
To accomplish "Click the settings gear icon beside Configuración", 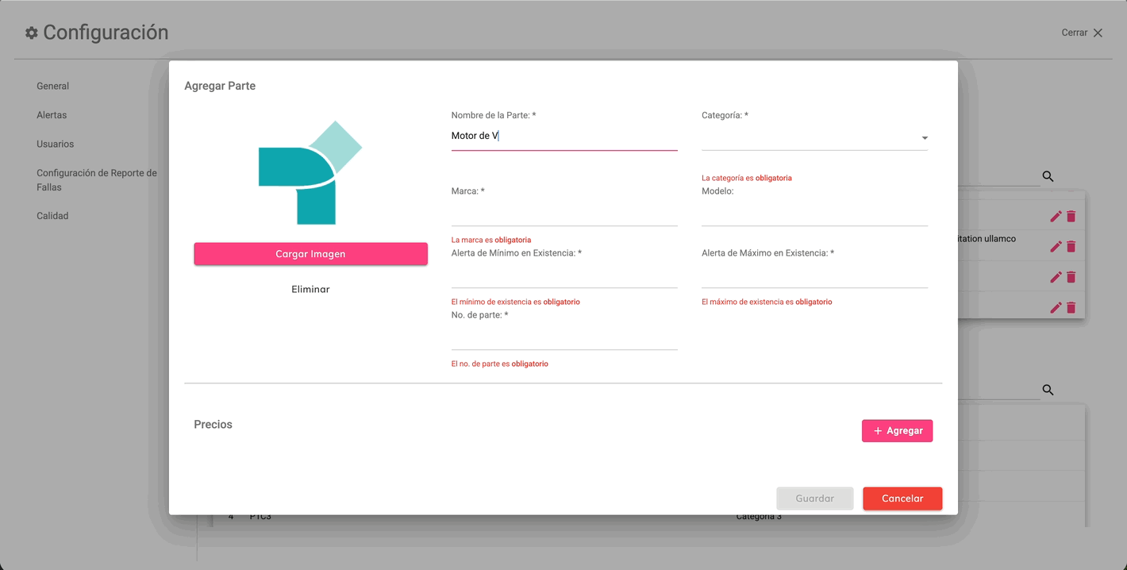I will 32,33.
